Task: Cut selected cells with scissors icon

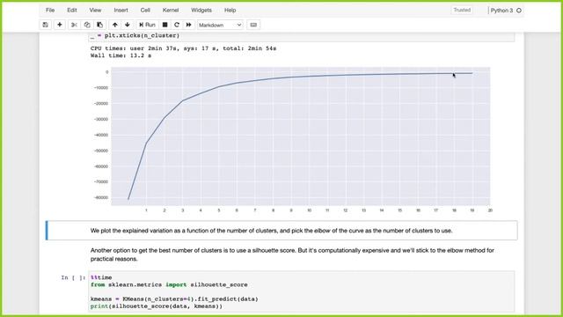Action: tap(74, 25)
